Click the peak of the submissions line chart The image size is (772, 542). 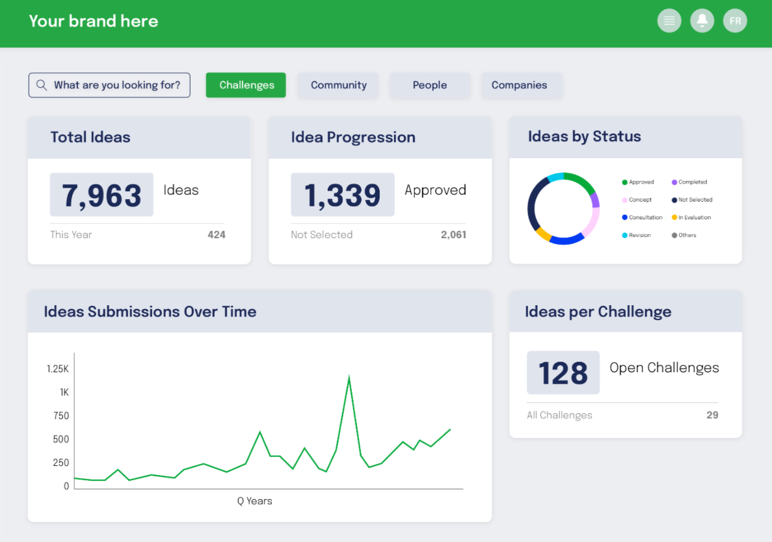pyautogui.click(x=349, y=377)
